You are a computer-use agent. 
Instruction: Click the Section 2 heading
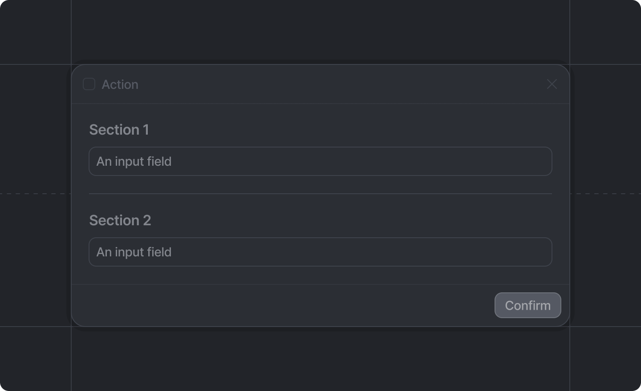[x=120, y=220]
